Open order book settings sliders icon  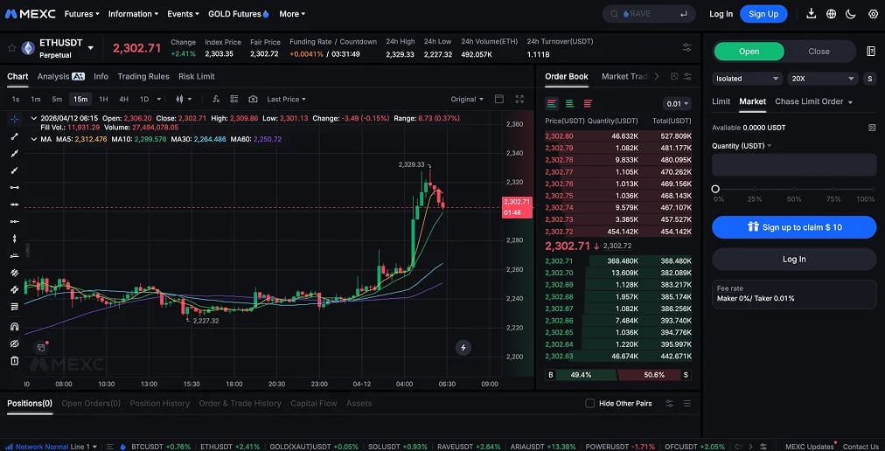point(687,76)
